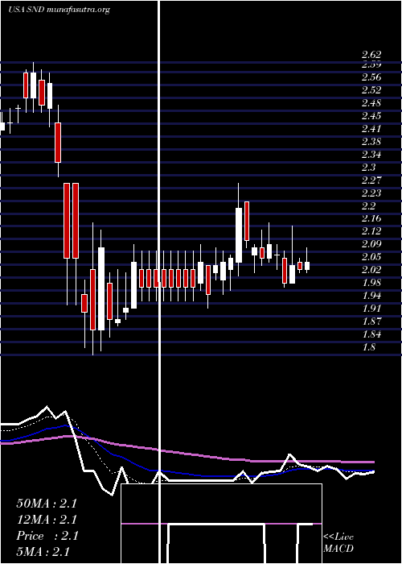Image resolution: width=402 pixels, height=564 pixels.
Task: Click the 2.27 price axis label
Action: (x=371, y=180)
